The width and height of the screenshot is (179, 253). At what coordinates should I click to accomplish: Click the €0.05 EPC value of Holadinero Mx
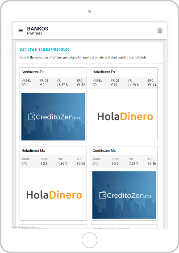81,163
